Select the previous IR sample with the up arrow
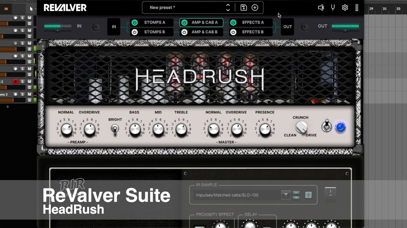The width and height of the screenshot is (407, 228). [296, 193]
